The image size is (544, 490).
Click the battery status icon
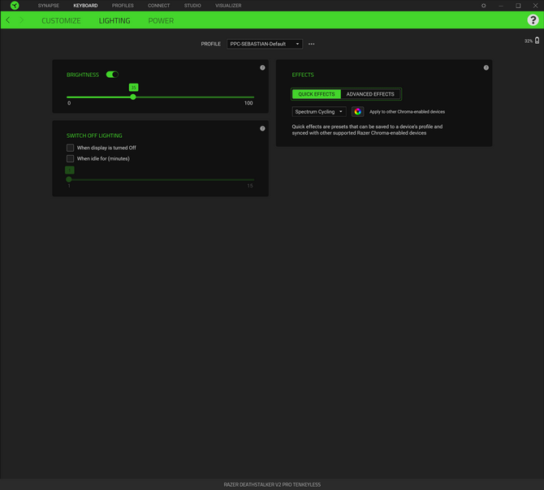coord(537,41)
